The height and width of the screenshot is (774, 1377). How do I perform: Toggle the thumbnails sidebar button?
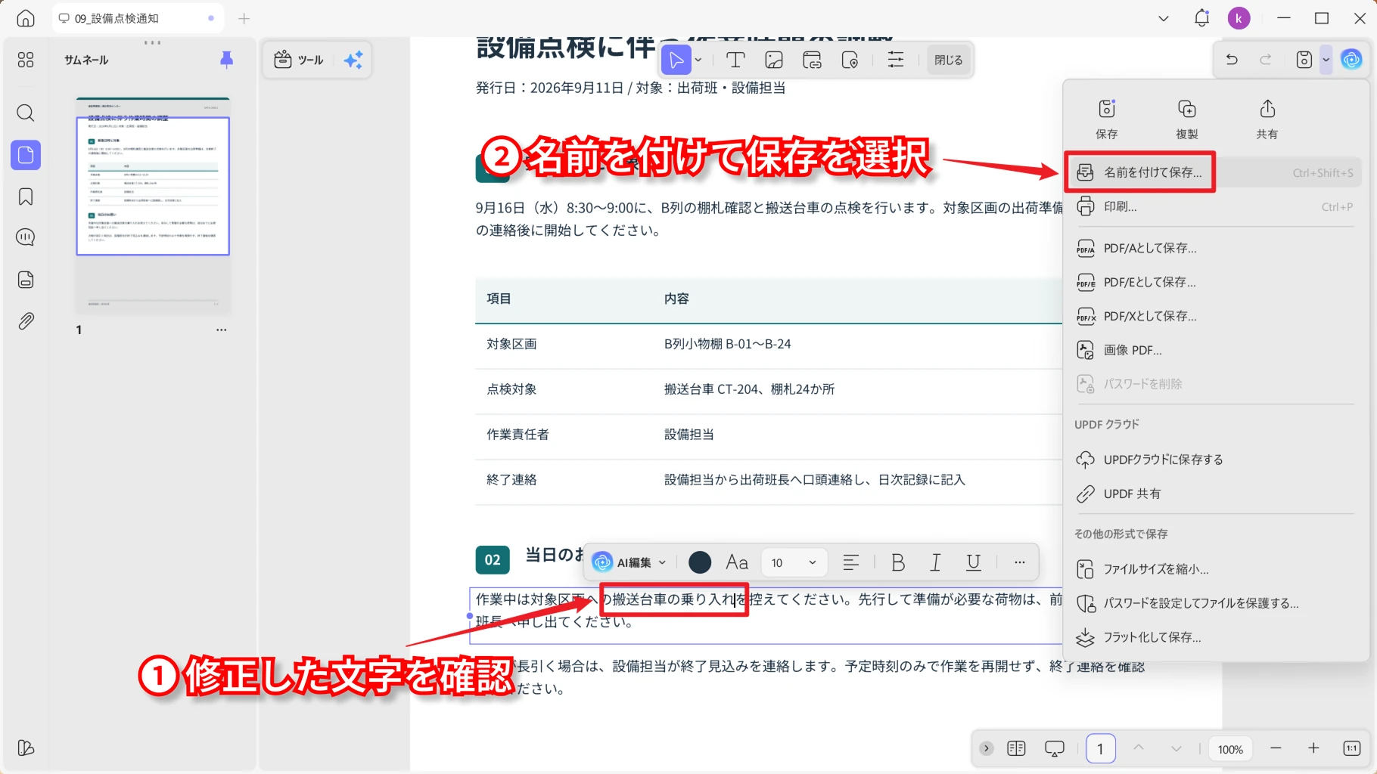click(x=26, y=155)
